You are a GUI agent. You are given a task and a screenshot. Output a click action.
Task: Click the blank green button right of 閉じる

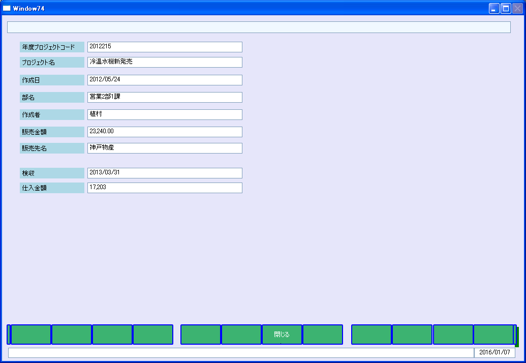pyautogui.click(x=323, y=335)
